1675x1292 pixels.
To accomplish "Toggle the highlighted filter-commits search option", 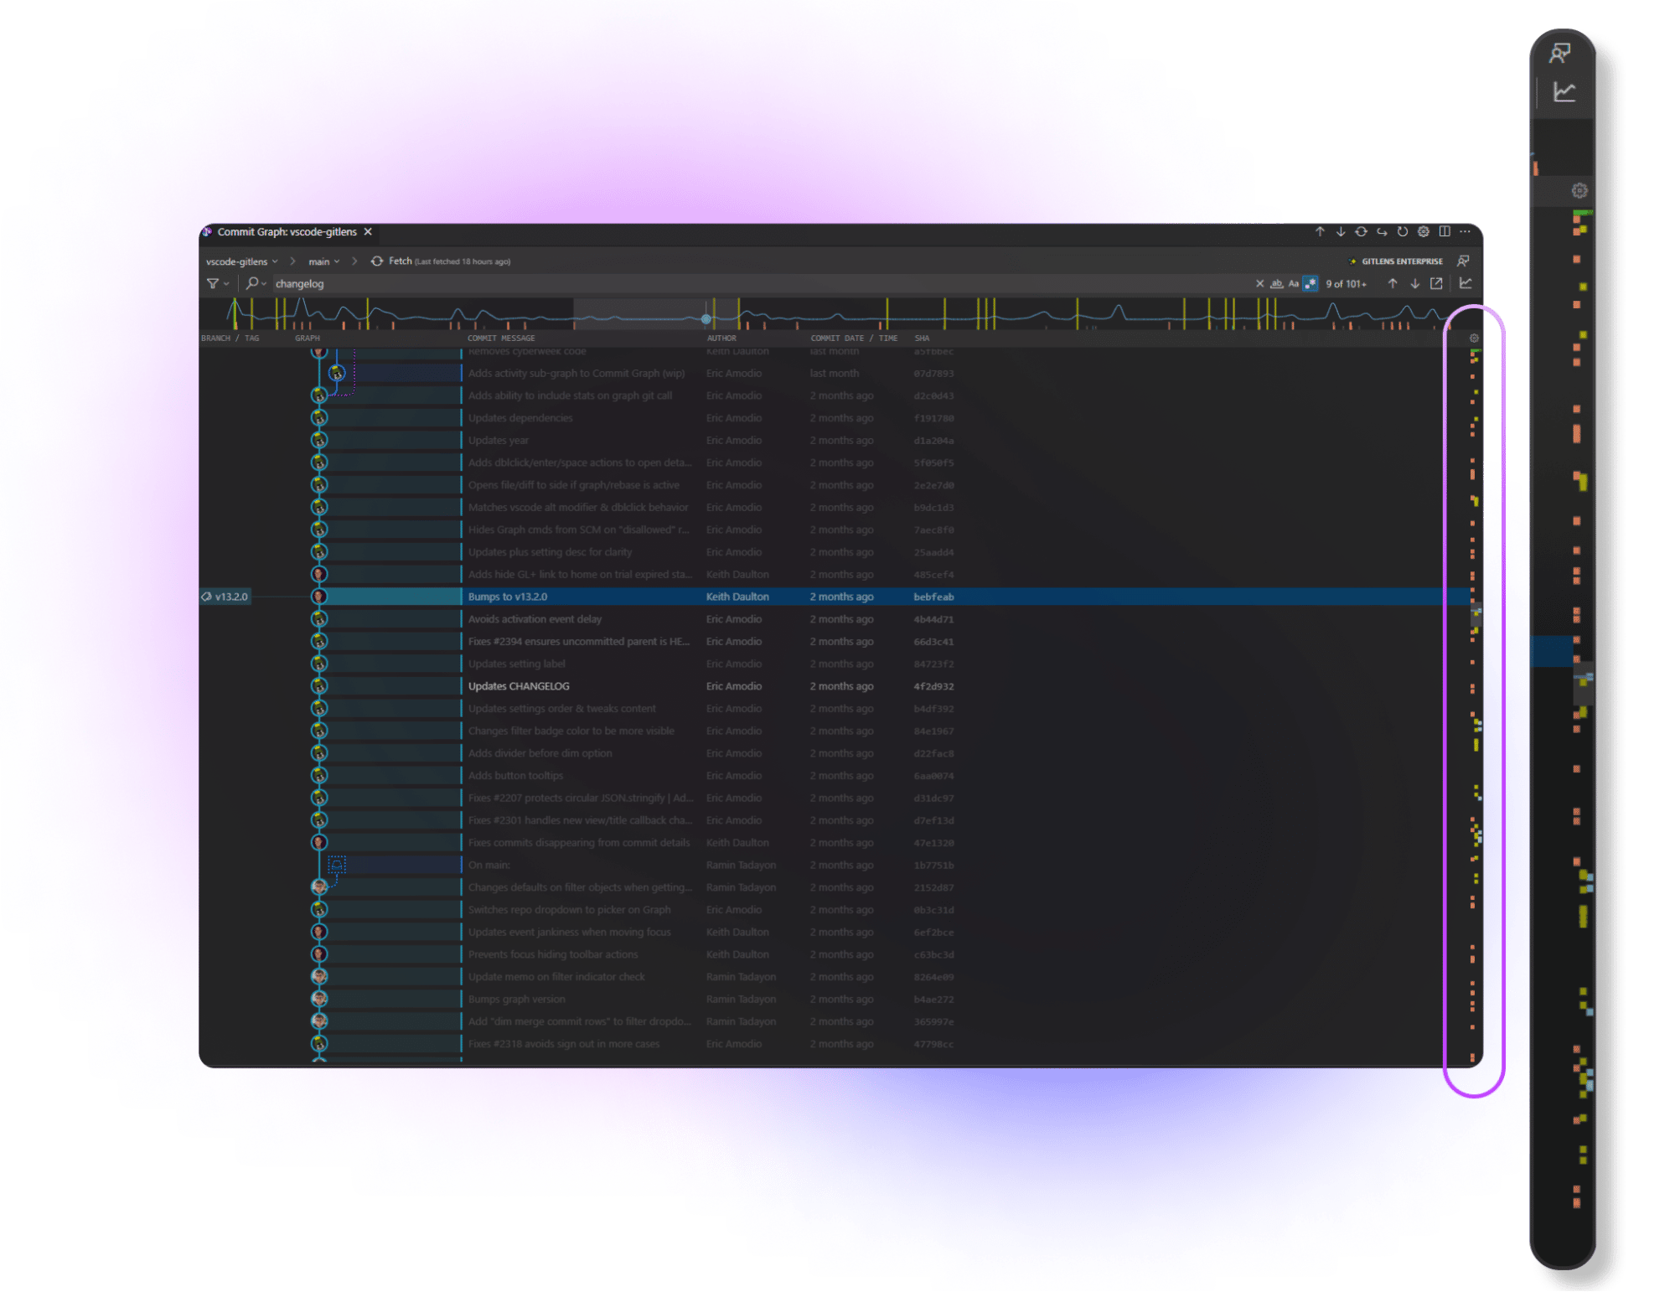I will tap(1311, 284).
